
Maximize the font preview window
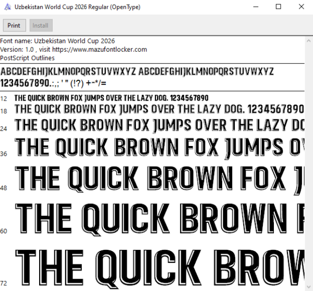(x=278, y=7)
